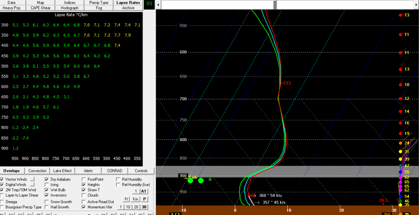Uncheck the Heights overlay
This screenshot has width=419, height=215.
pyautogui.click(x=84, y=185)
